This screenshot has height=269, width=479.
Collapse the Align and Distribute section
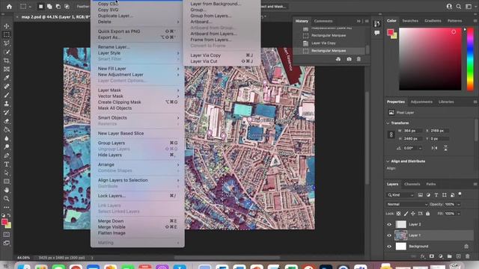coord(388,161)
